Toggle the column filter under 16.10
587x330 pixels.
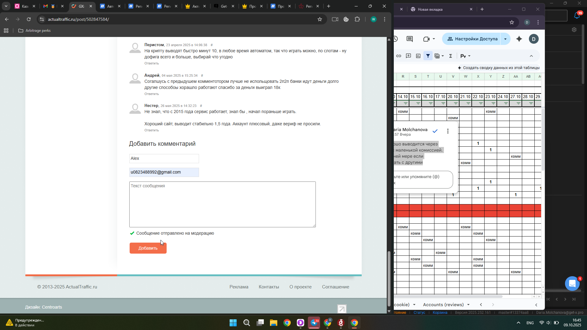point(430,104)
